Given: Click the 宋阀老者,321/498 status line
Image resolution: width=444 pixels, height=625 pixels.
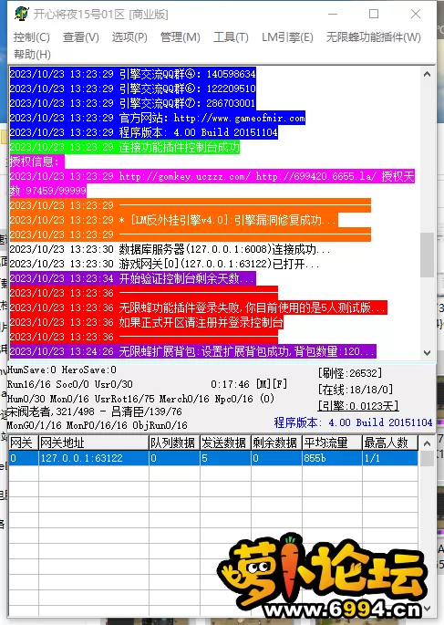Looking at the screenshot, I should [95, 411].
